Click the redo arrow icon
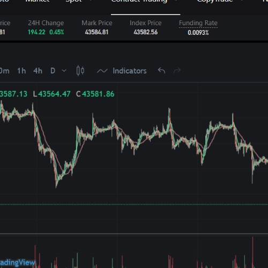268x268 pixels. pyautogui.click(x=177, y=71)
